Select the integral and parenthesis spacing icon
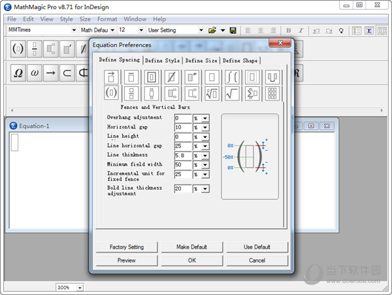 (232, 77)
